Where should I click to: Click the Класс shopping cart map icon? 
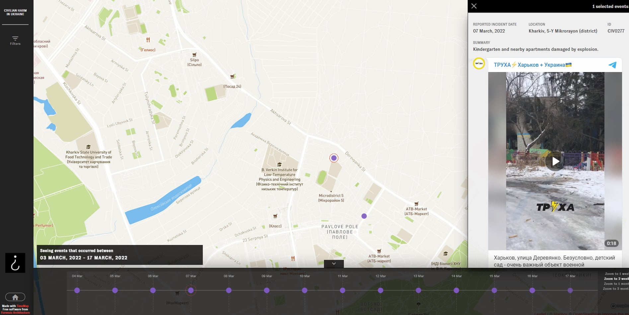pyautogui.click(x=275, y=216)
